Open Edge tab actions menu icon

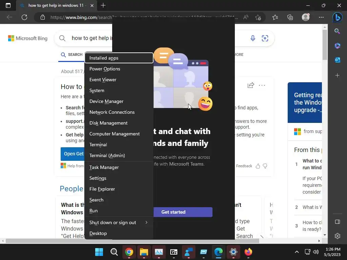8,5
